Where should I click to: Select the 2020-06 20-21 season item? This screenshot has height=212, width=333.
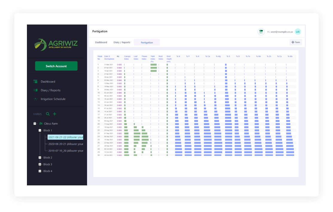tap(66, 144)
